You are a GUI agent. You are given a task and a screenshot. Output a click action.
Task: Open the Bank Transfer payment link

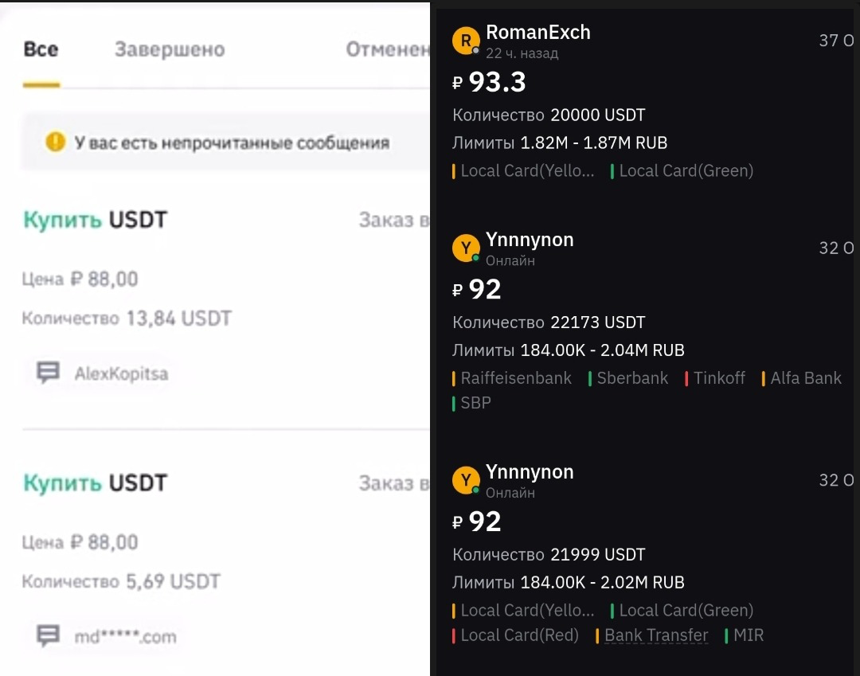658,635
